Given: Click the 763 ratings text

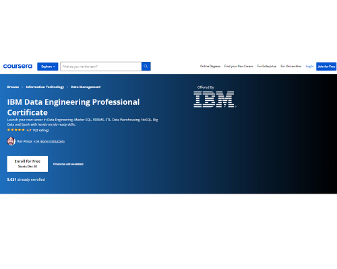Looking at the screenshot, I should coord(41,130).
